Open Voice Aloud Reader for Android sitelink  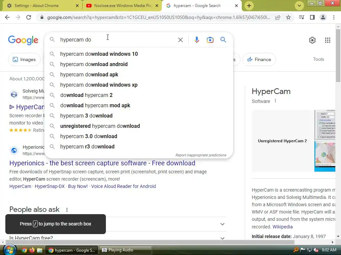pyautogui.click(x=124, y=186)
